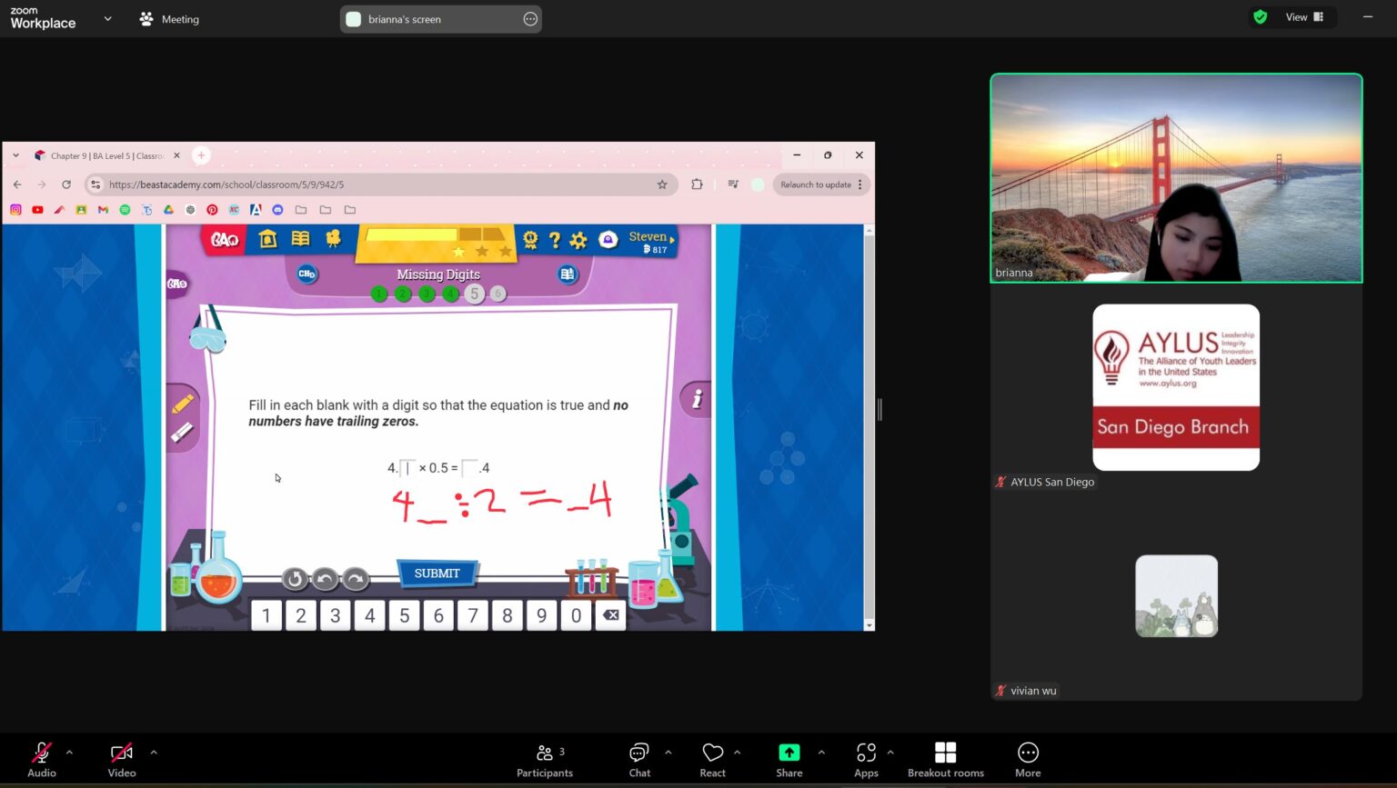Screen dimensions: 1397x788
Task: Open the Participants panel
Action: click(545, 760)
